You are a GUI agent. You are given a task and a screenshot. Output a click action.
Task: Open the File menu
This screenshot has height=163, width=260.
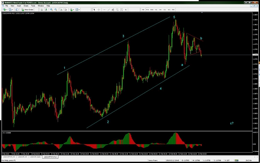tap(7, 6)
